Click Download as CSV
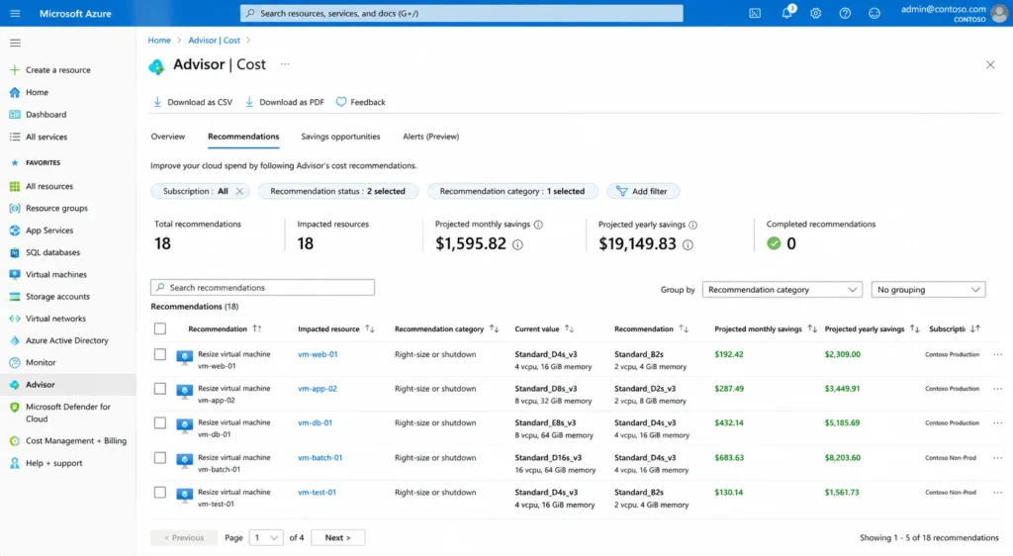Viewport: 1013px width, 556px height. coord(193,102)
